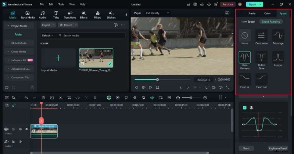Zoom out timeline with minus button
The width and height of the screenshot is (294, 154).
(x=178, y=98)
